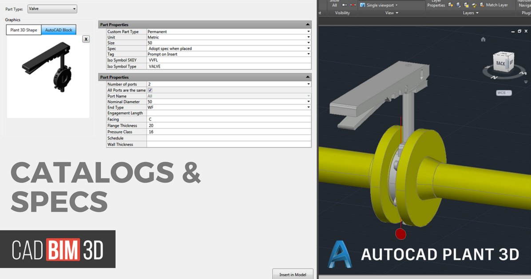Select the AutoCAD Block tab
Viewport: 531px width, 279px height.
click(x=59, y=29)
